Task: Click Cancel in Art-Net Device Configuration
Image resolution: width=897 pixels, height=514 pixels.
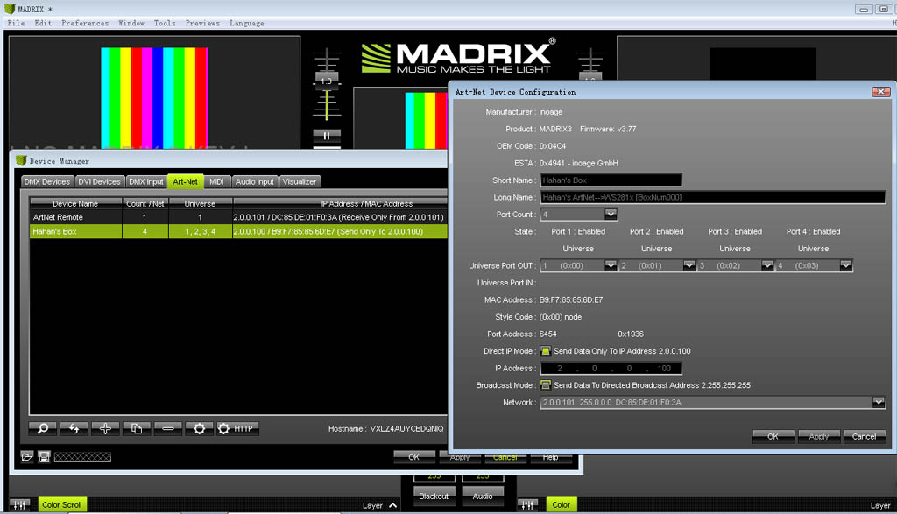Action: tap(865, 436)
